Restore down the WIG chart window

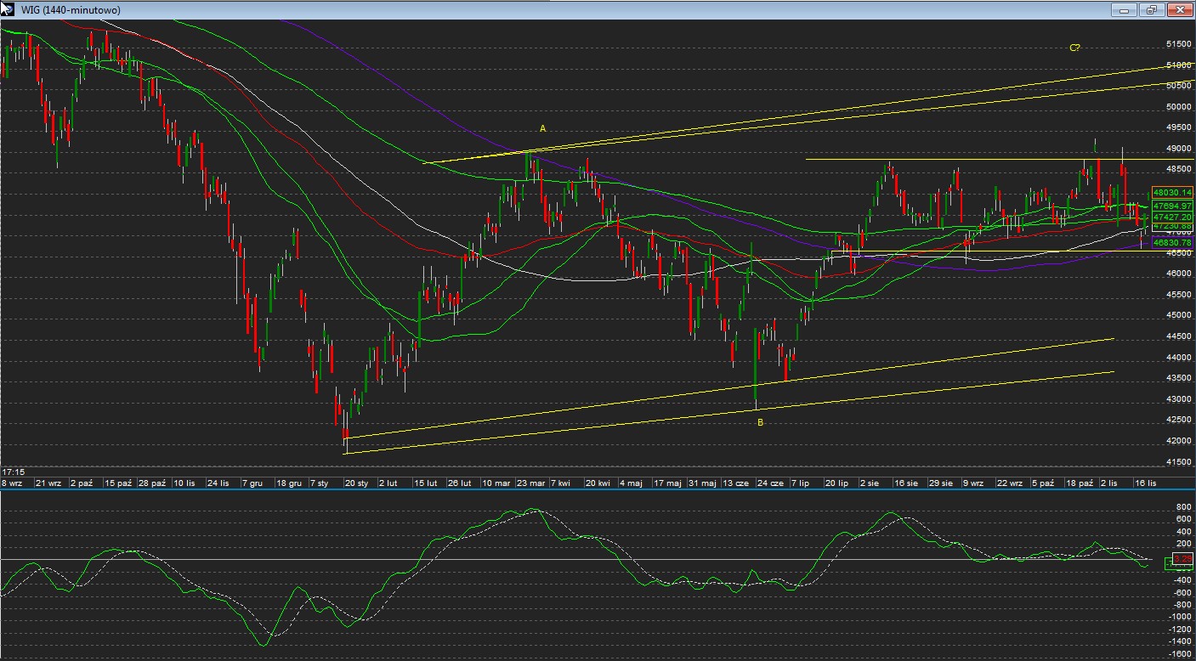(1152, 10)
